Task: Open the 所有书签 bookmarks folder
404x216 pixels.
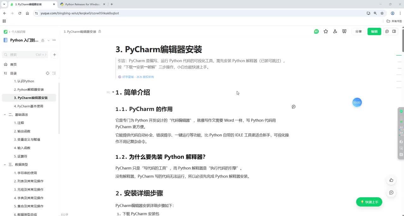Action: pos(395,21)
